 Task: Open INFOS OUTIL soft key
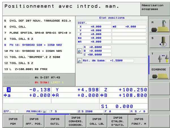click(x=55, y=121)
